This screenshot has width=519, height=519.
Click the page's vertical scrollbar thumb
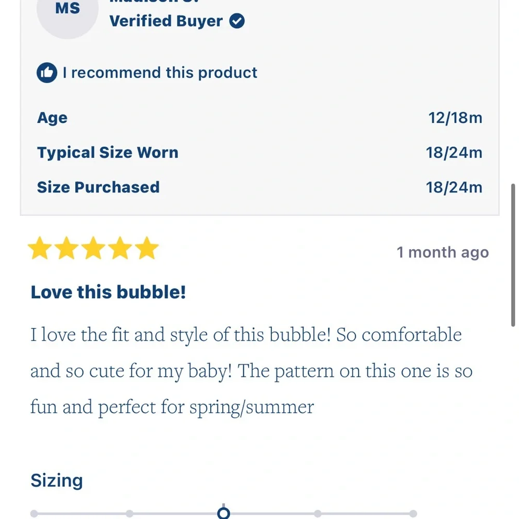pos(513,255)
